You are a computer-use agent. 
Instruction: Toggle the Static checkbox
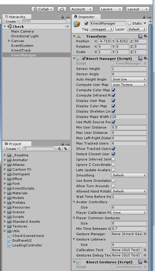130,23
